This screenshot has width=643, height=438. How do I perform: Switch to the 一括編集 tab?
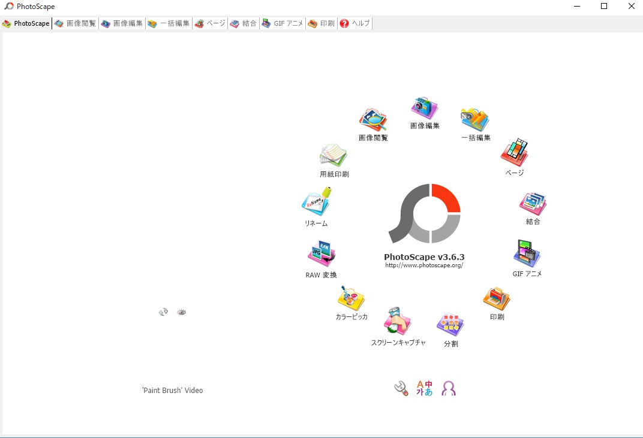click(x=169, y=24)
